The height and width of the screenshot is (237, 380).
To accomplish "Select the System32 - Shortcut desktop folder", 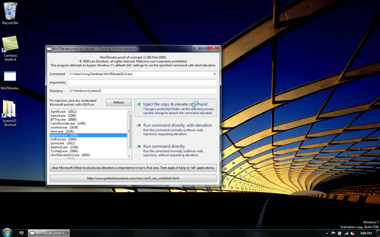I will (x=10, y=113).
